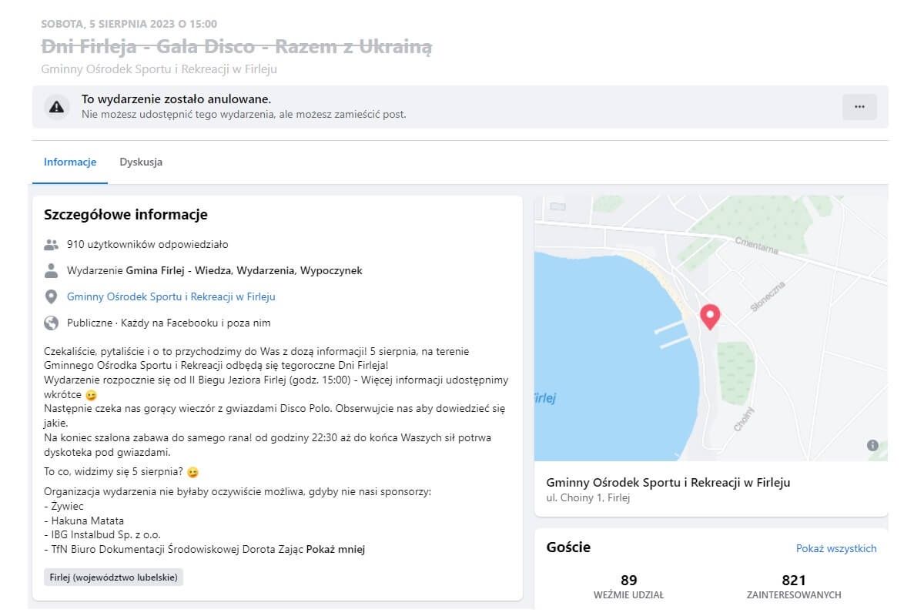The width and height of the screenshot is (924, 616).
Task: Click the 910 użytkowników odpowiedziało text
Action: [148, 245]
